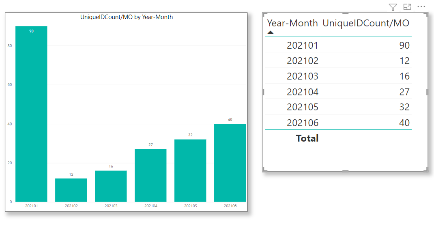This screenshot has width=434, height=243.
Task: Click y-axis tick label 80
Action: [10, 46]
